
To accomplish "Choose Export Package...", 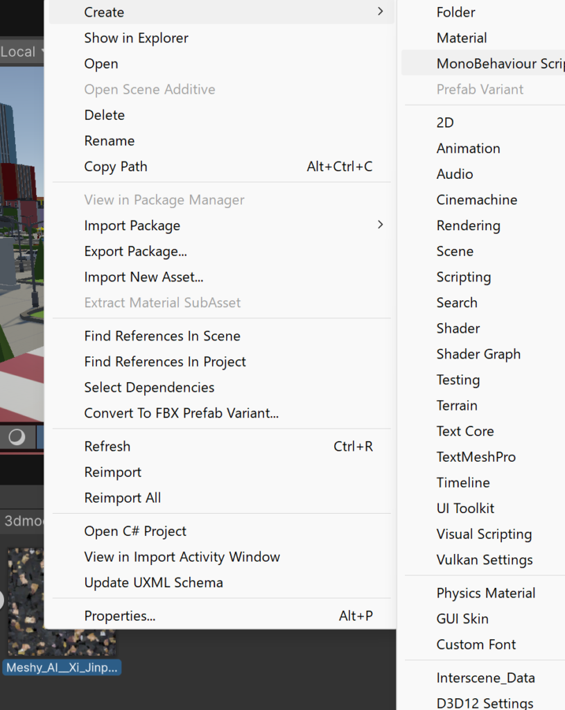I will coord(135,251).
